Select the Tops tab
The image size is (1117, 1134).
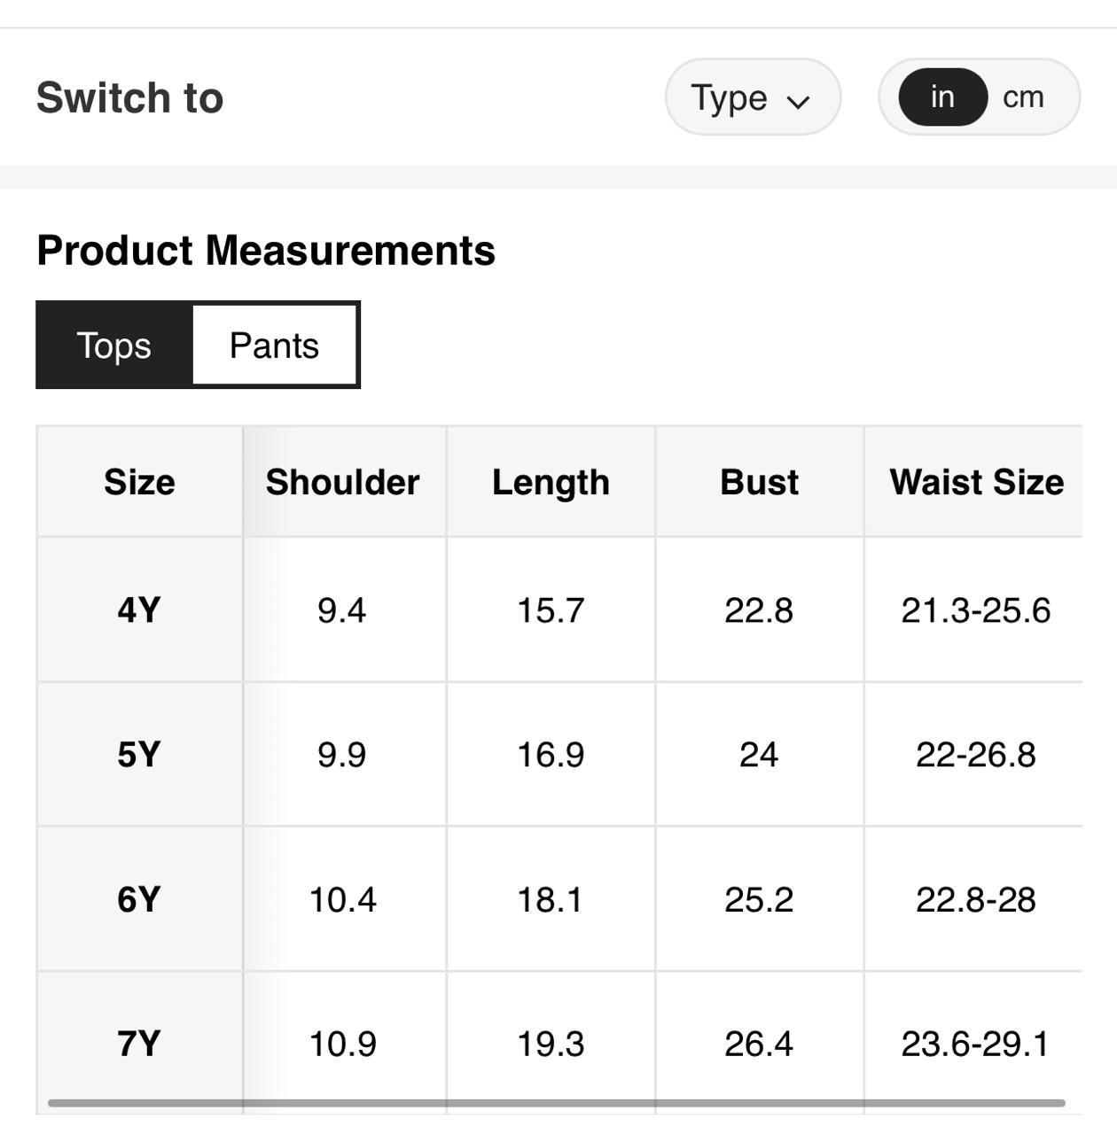pyautogui.click(x=114, y=346)
